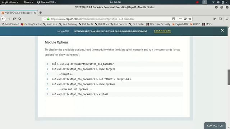Open the Kali Training bookmark

(68, 24)
